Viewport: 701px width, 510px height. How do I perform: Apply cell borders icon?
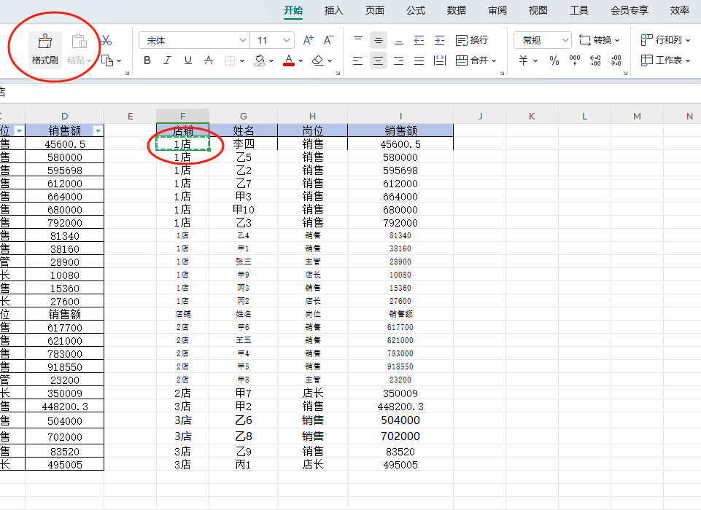230,60
